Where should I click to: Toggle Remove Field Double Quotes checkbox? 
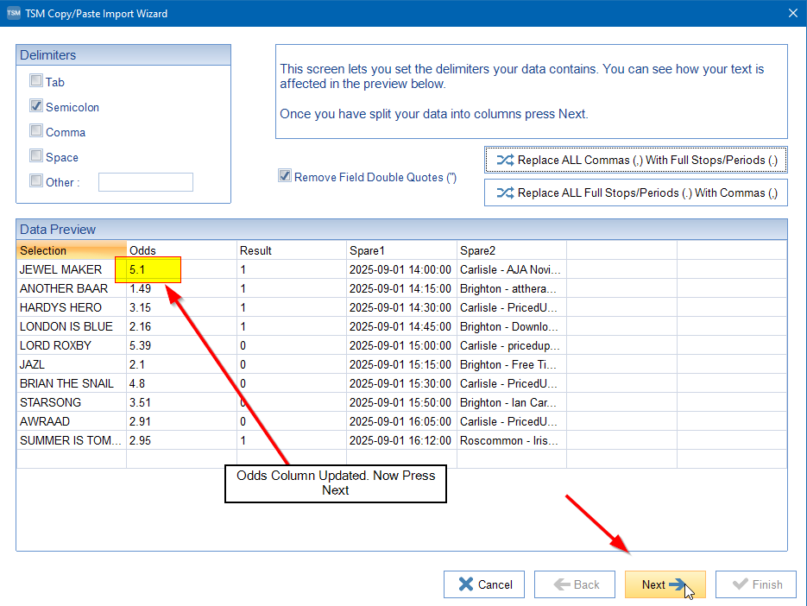[x=285, y=176]
